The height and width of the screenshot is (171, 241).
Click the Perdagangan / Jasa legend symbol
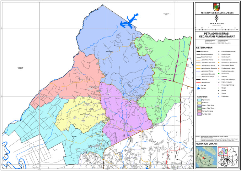[x=219, y=68]
